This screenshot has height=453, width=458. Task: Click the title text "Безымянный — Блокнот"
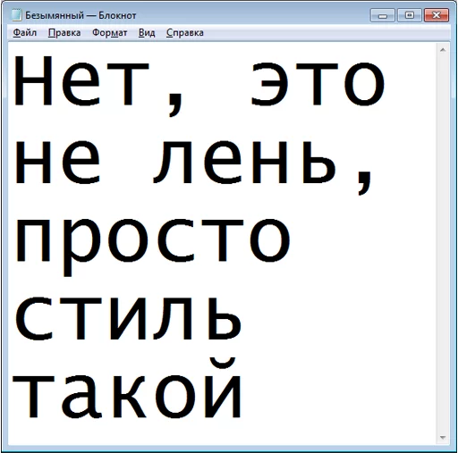pos(81,15)
